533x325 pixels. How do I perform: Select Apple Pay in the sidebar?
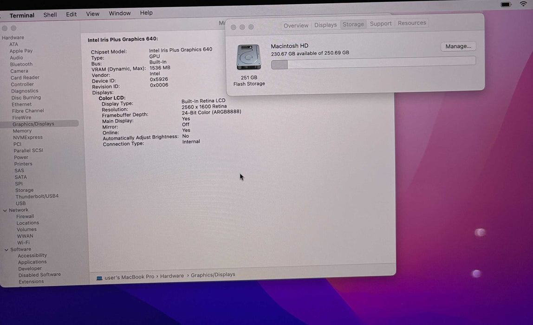pyautogui.click(x=21, y=51)
